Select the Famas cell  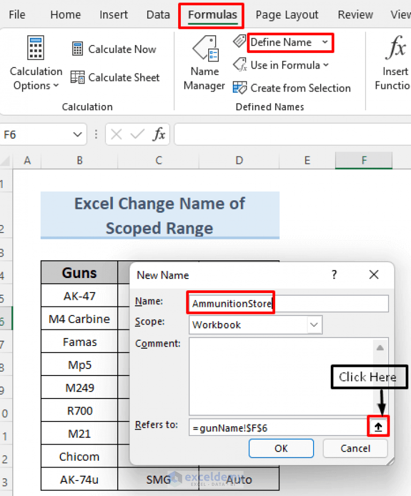point(79,342)
